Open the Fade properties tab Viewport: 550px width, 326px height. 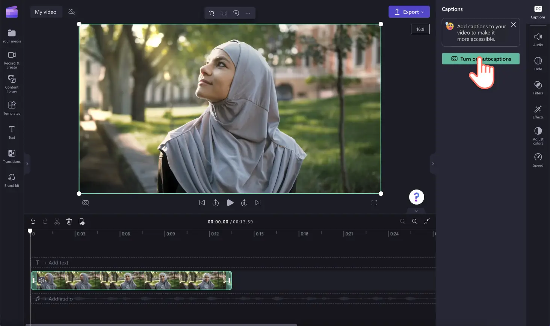(538, 64)
